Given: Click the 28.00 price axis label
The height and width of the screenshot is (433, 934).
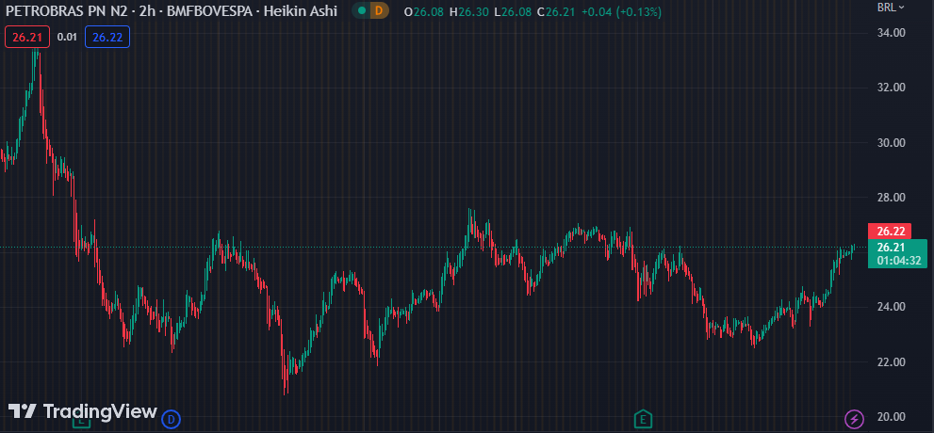Looking at the screenshot, I should pos(892,198).
